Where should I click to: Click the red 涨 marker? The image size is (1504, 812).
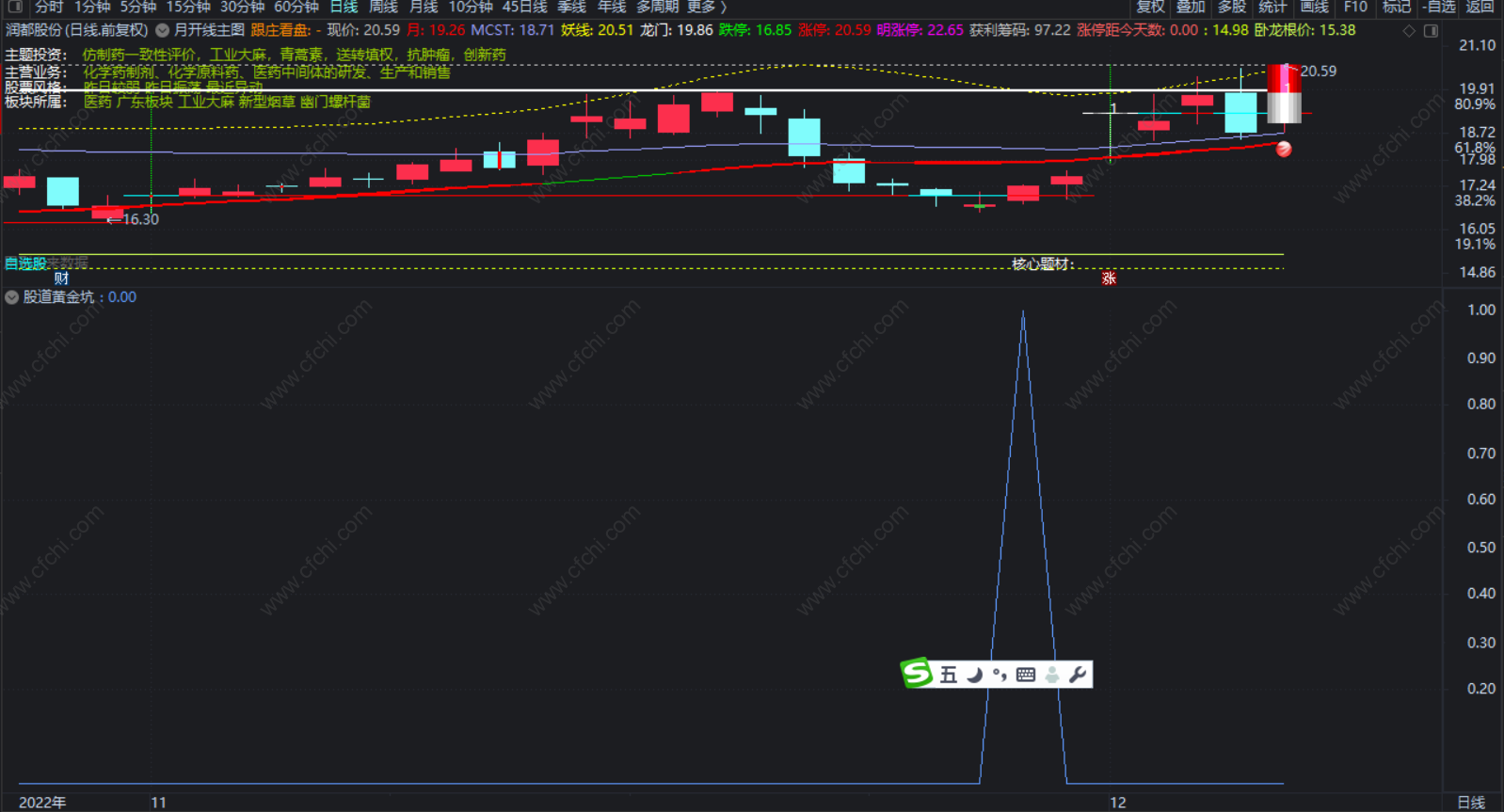pyautogui.click(x=1109, y=278)
